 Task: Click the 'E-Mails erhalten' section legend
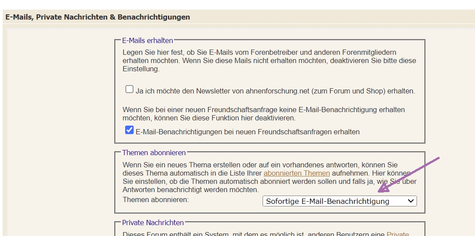(x=147, y=40)
